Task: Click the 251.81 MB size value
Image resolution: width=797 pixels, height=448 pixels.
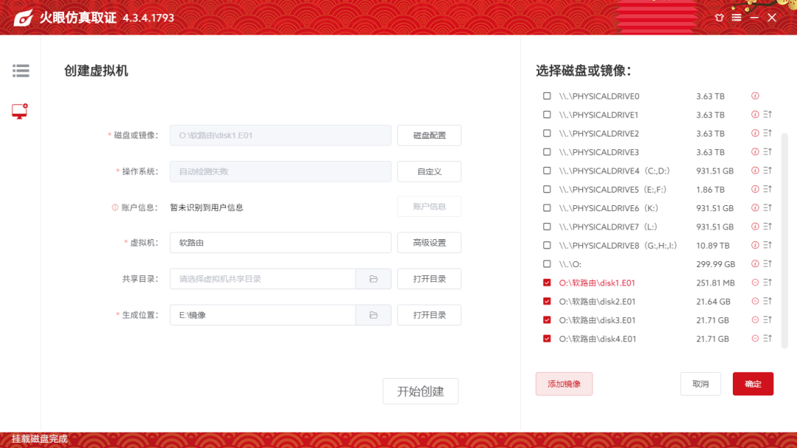Action: click(716, 283)
